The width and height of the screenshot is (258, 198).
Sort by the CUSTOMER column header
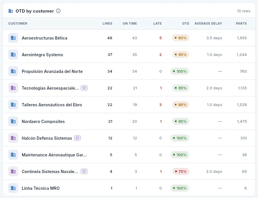click(18, 23)
